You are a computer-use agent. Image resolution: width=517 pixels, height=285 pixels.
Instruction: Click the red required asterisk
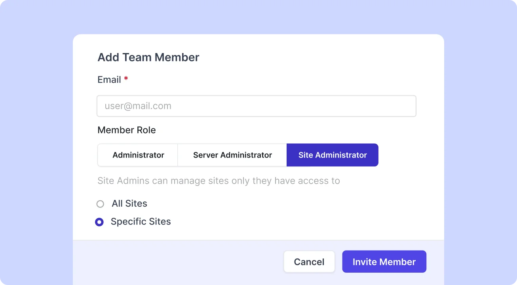coord(126,79)
